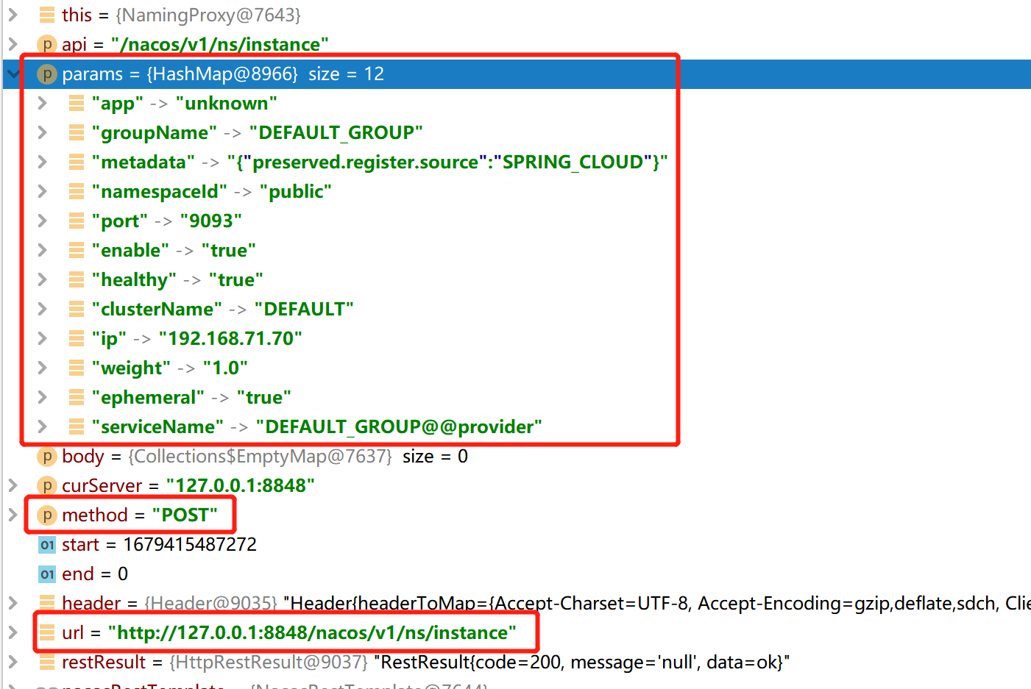This screenshot has width=1031, height=689.
Task: Select the Header headerToMap text
Action: pyautogui.click(x=657, y=604)
